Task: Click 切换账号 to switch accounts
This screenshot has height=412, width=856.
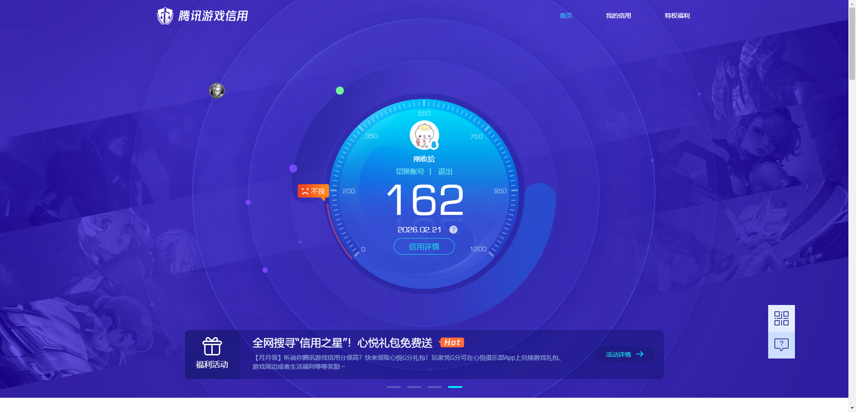Action: 410,171
